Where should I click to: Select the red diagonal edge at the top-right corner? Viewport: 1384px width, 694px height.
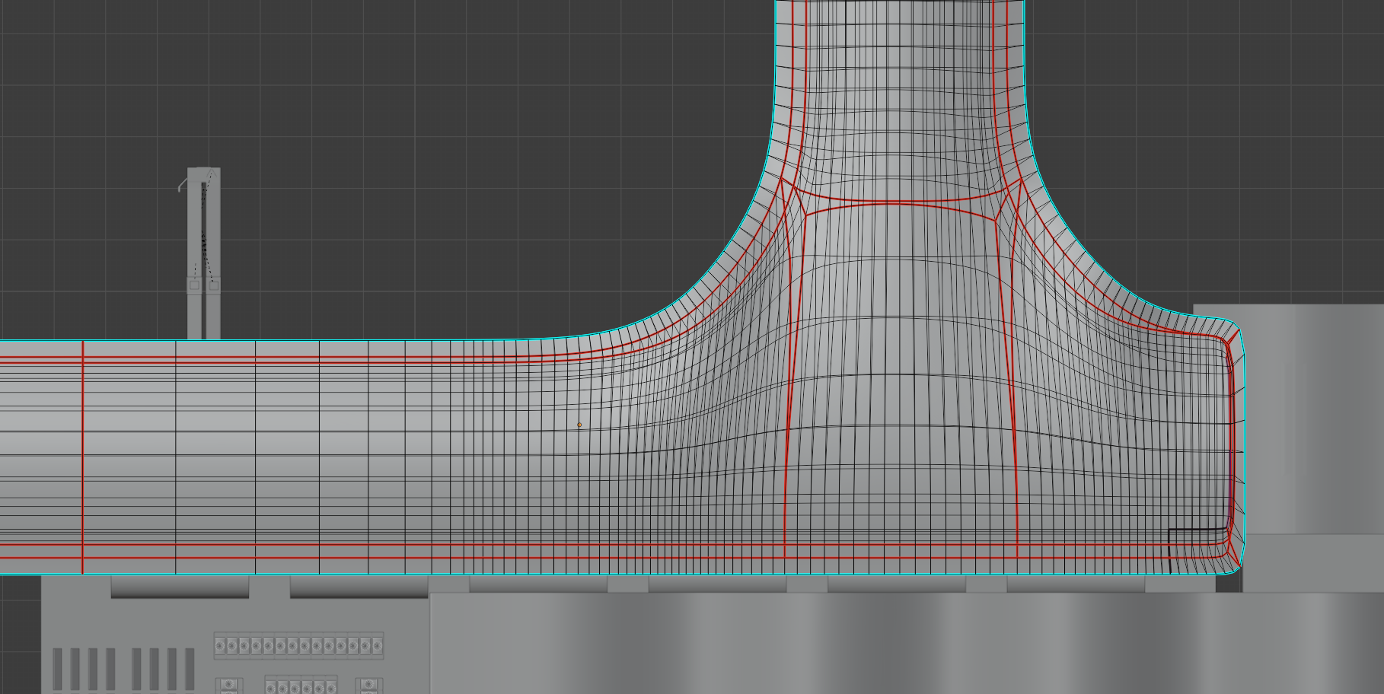[x=1234, y=335]
